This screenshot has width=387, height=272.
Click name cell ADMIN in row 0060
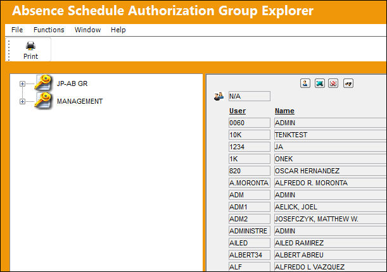click(x=331, y=123)
